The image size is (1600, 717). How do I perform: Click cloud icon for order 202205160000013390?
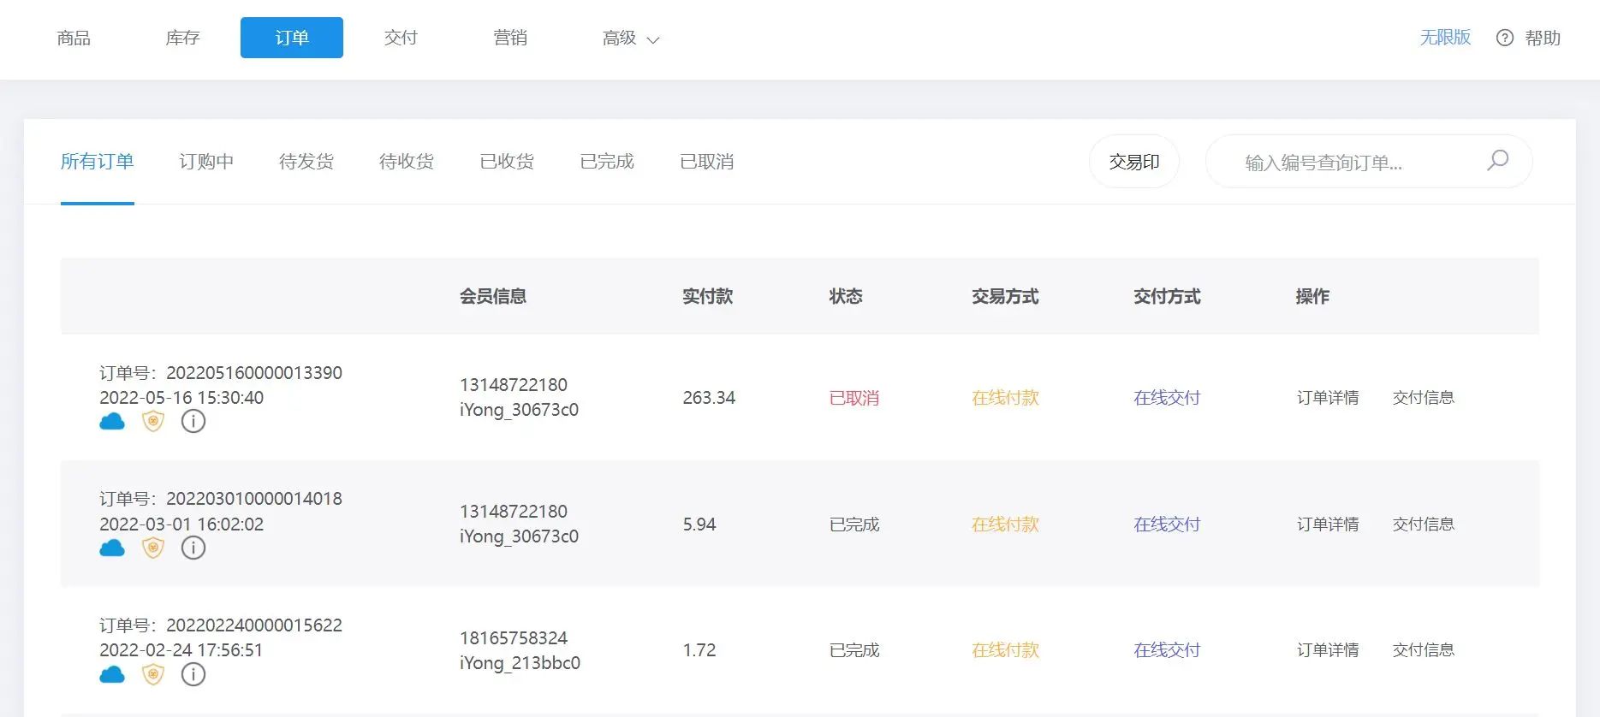pos(112,421)
